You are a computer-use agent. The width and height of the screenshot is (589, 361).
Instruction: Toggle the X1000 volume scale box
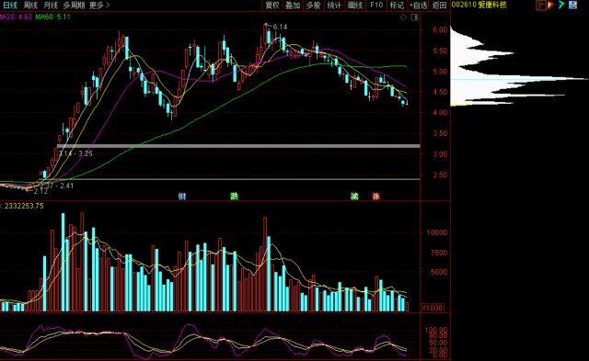[432, 308]
